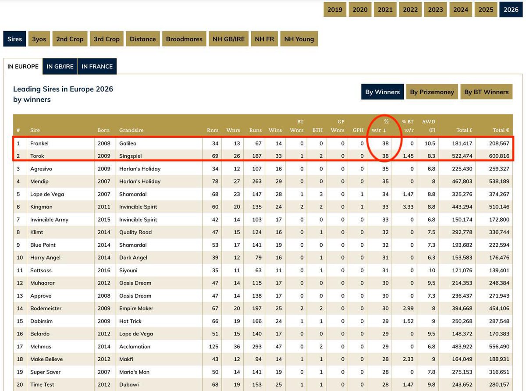Sort leading sires By Winners
Image resolution: width=526 pixels, height=391 pixels.
[x=383, y=92]
